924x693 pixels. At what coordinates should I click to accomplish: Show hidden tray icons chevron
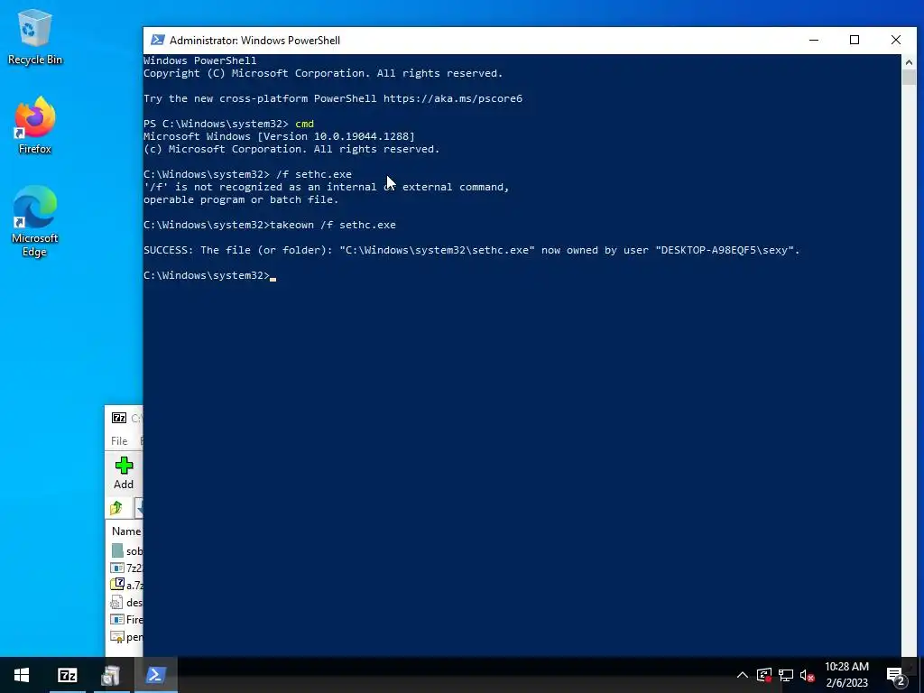743,675
